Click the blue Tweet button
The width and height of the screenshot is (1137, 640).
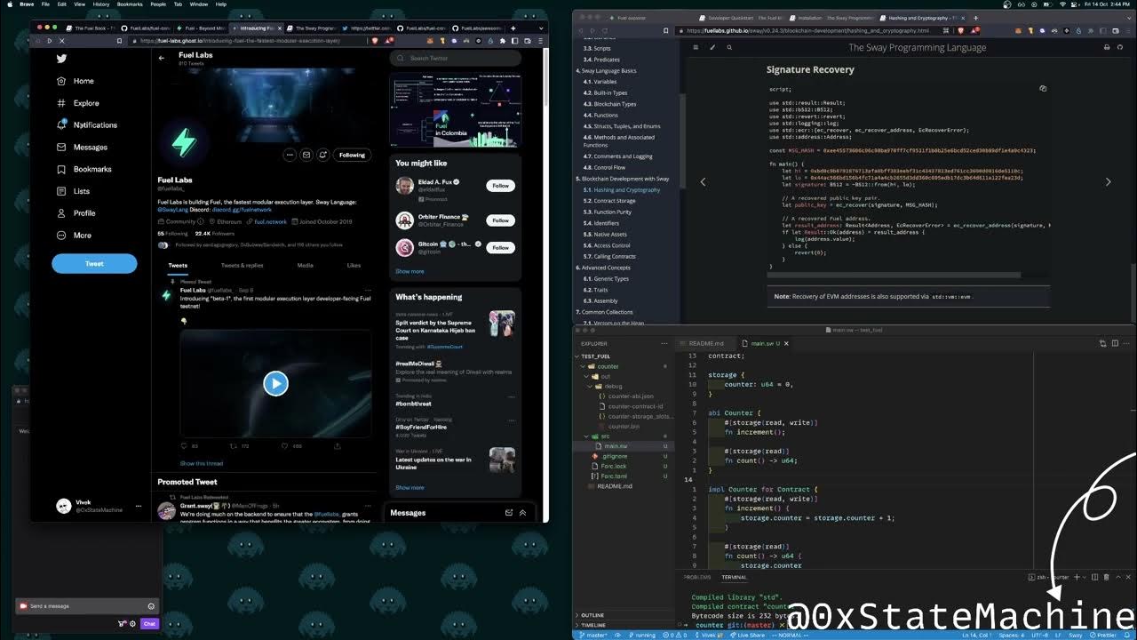click(x=94, y=263)
